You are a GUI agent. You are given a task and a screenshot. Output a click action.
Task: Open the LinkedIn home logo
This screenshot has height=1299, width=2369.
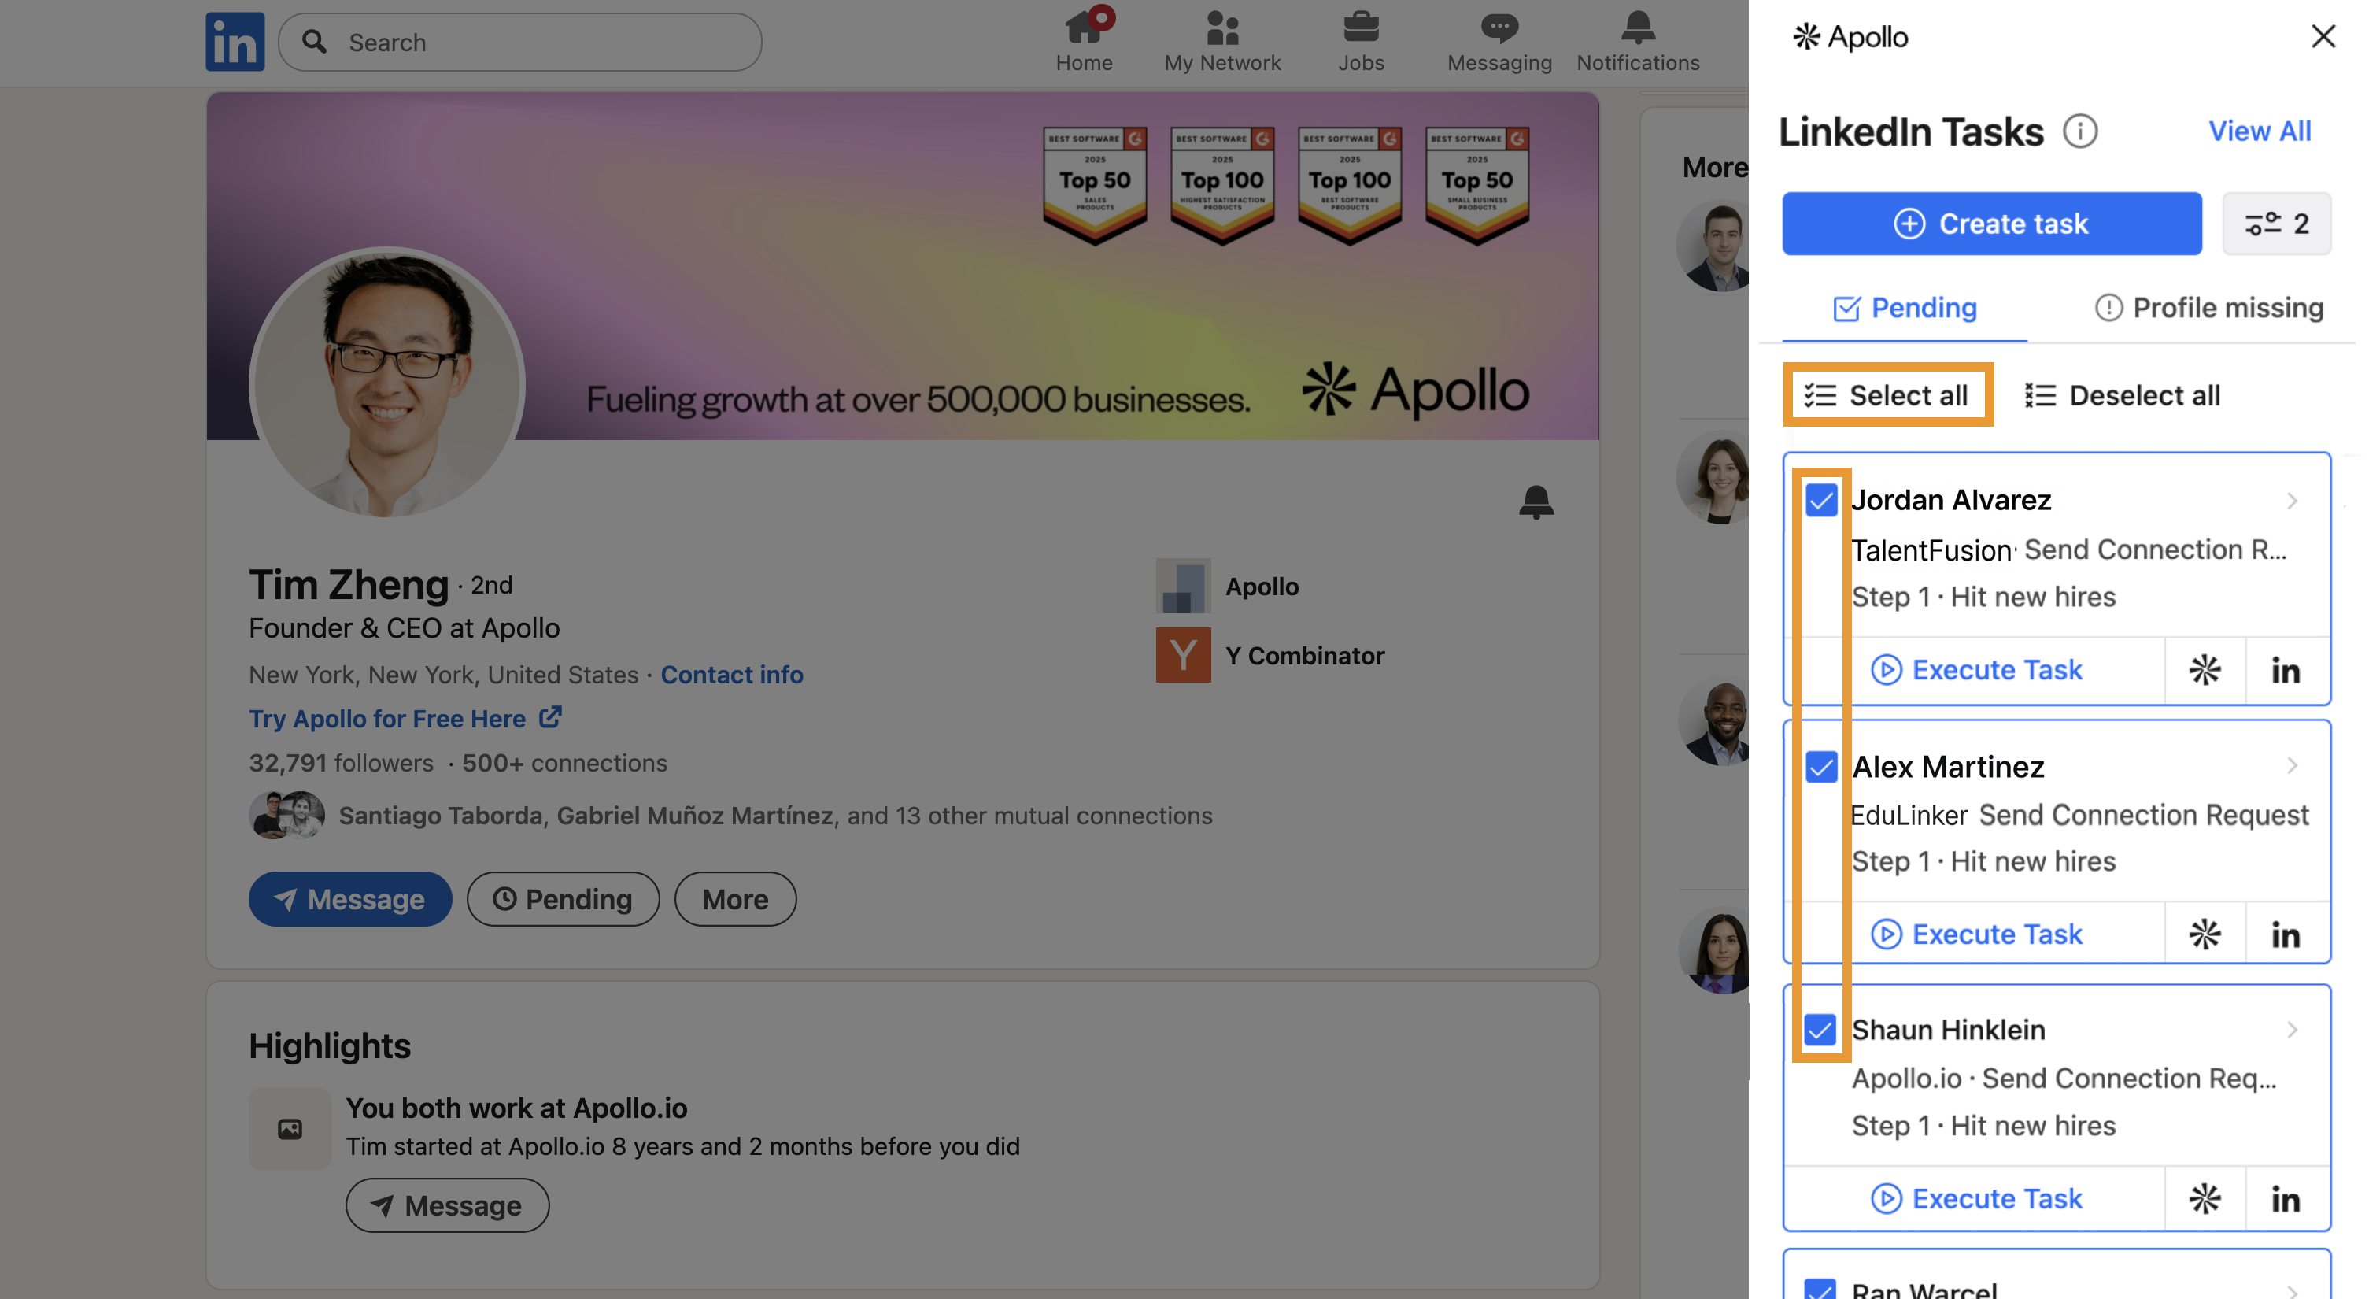point(235,42)
